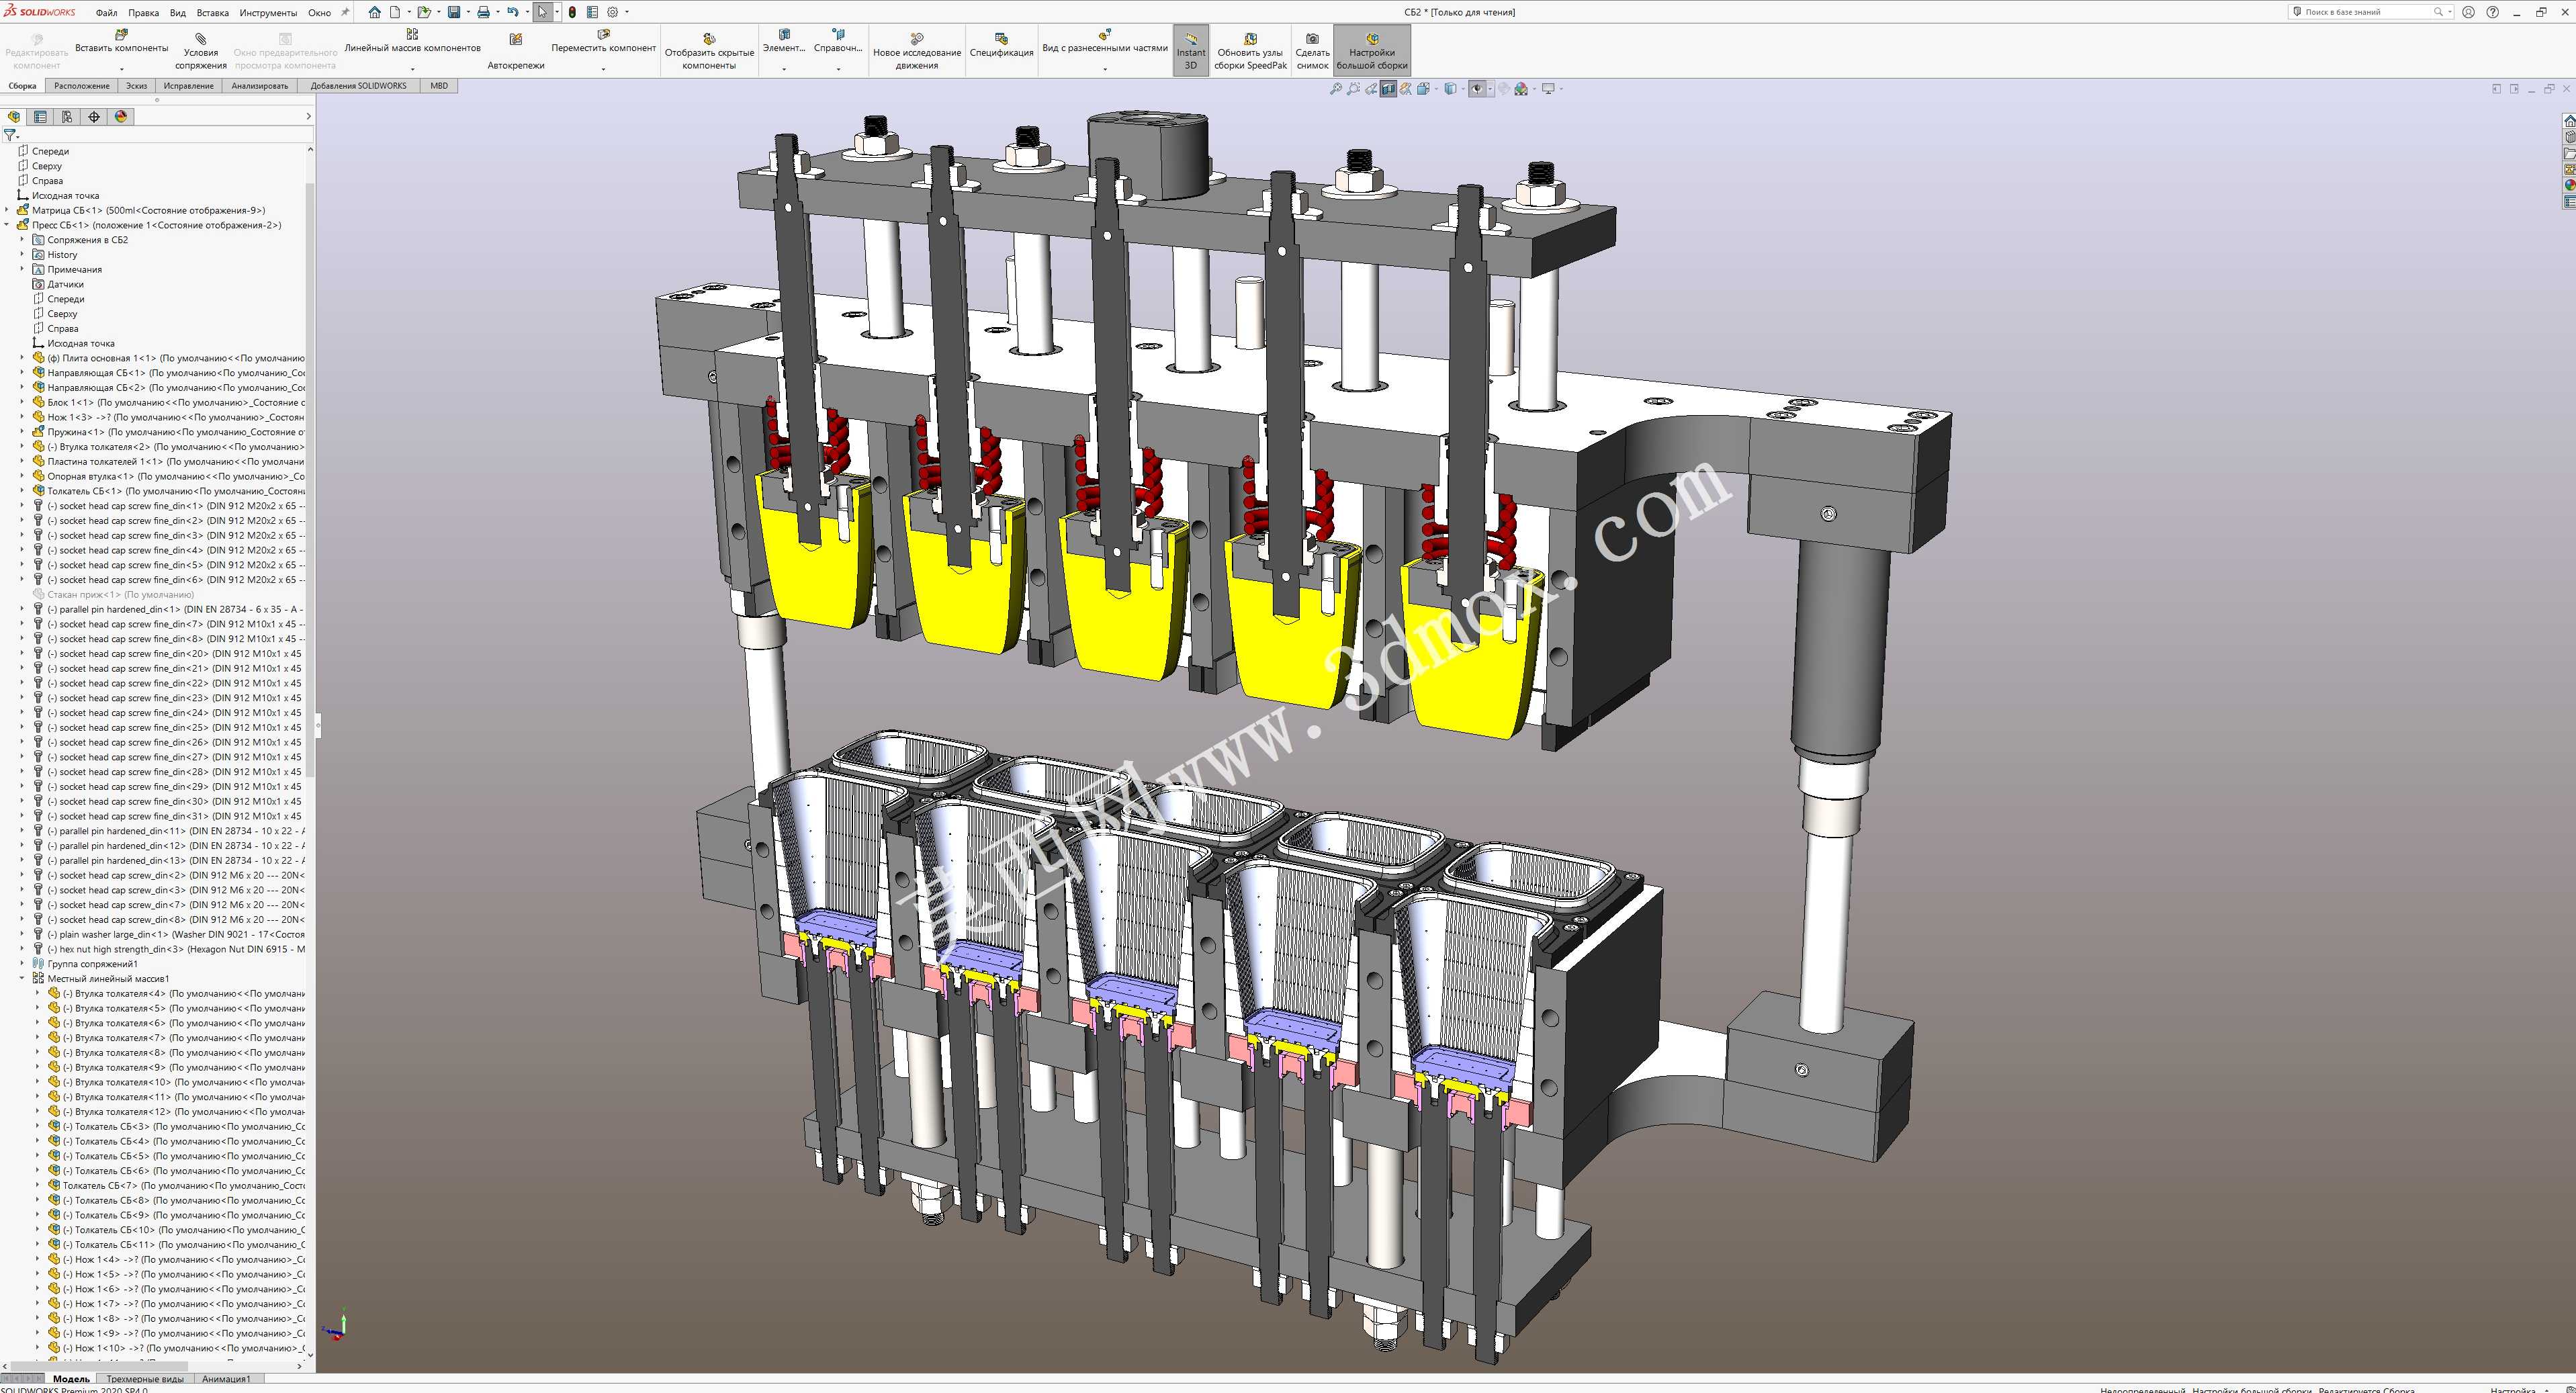2576x1393 pixels.
Task: Expand panel flyout chevron right of tree tabs
Action: (x=308, y=117)
